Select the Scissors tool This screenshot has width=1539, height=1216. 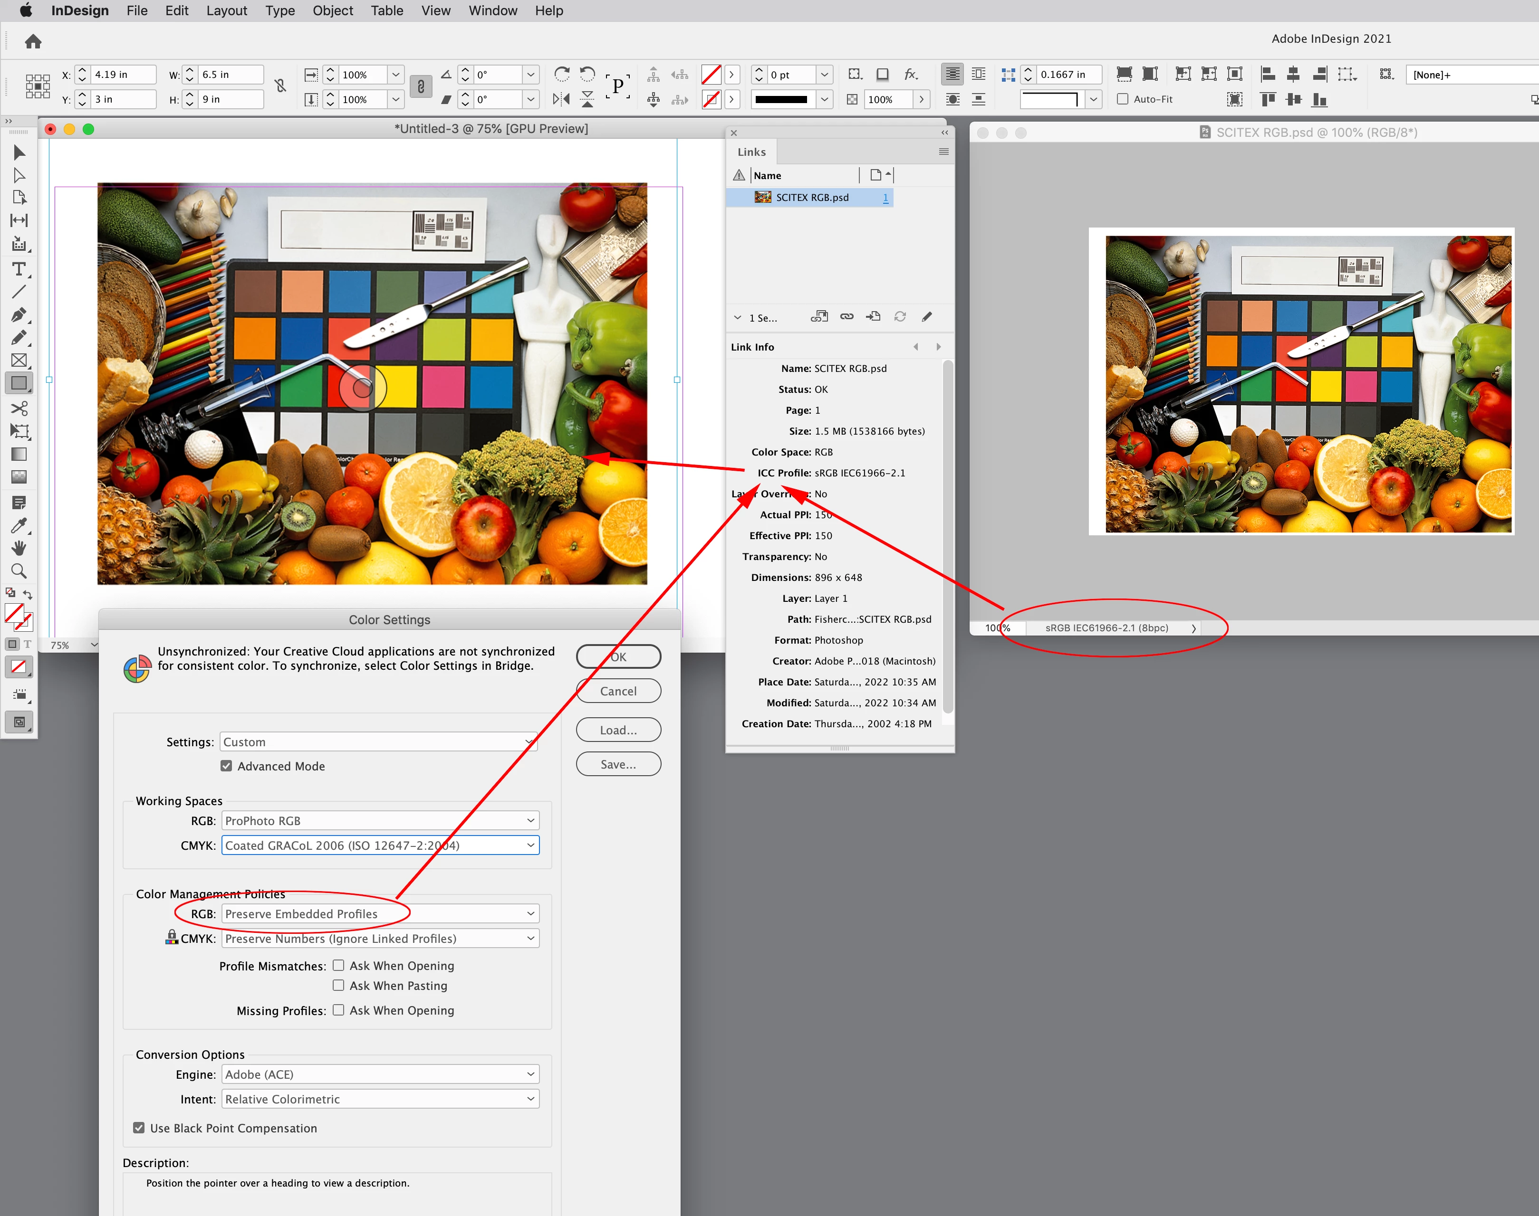[x=19, y=408]
